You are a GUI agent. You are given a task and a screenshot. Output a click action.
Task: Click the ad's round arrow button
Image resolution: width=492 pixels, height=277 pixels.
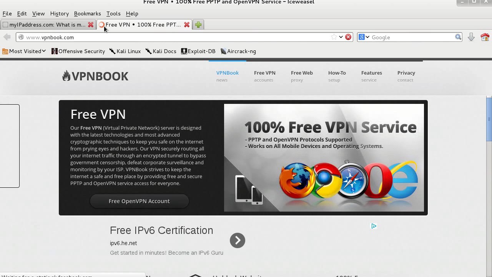point(238,240)
